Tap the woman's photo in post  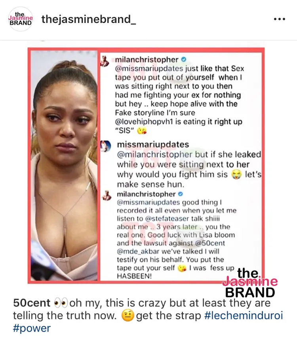[64, 166]
